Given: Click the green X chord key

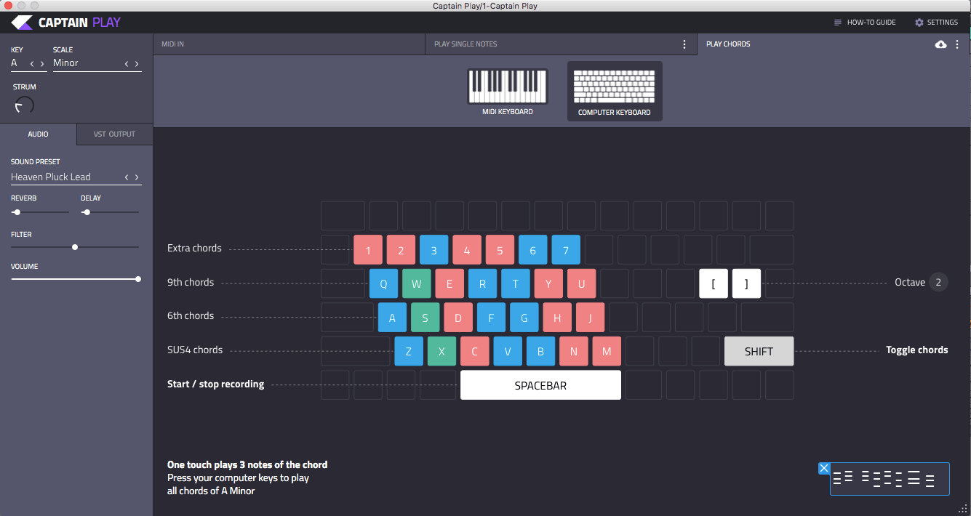Looking at the screenshot, I should tap(441, 351).
